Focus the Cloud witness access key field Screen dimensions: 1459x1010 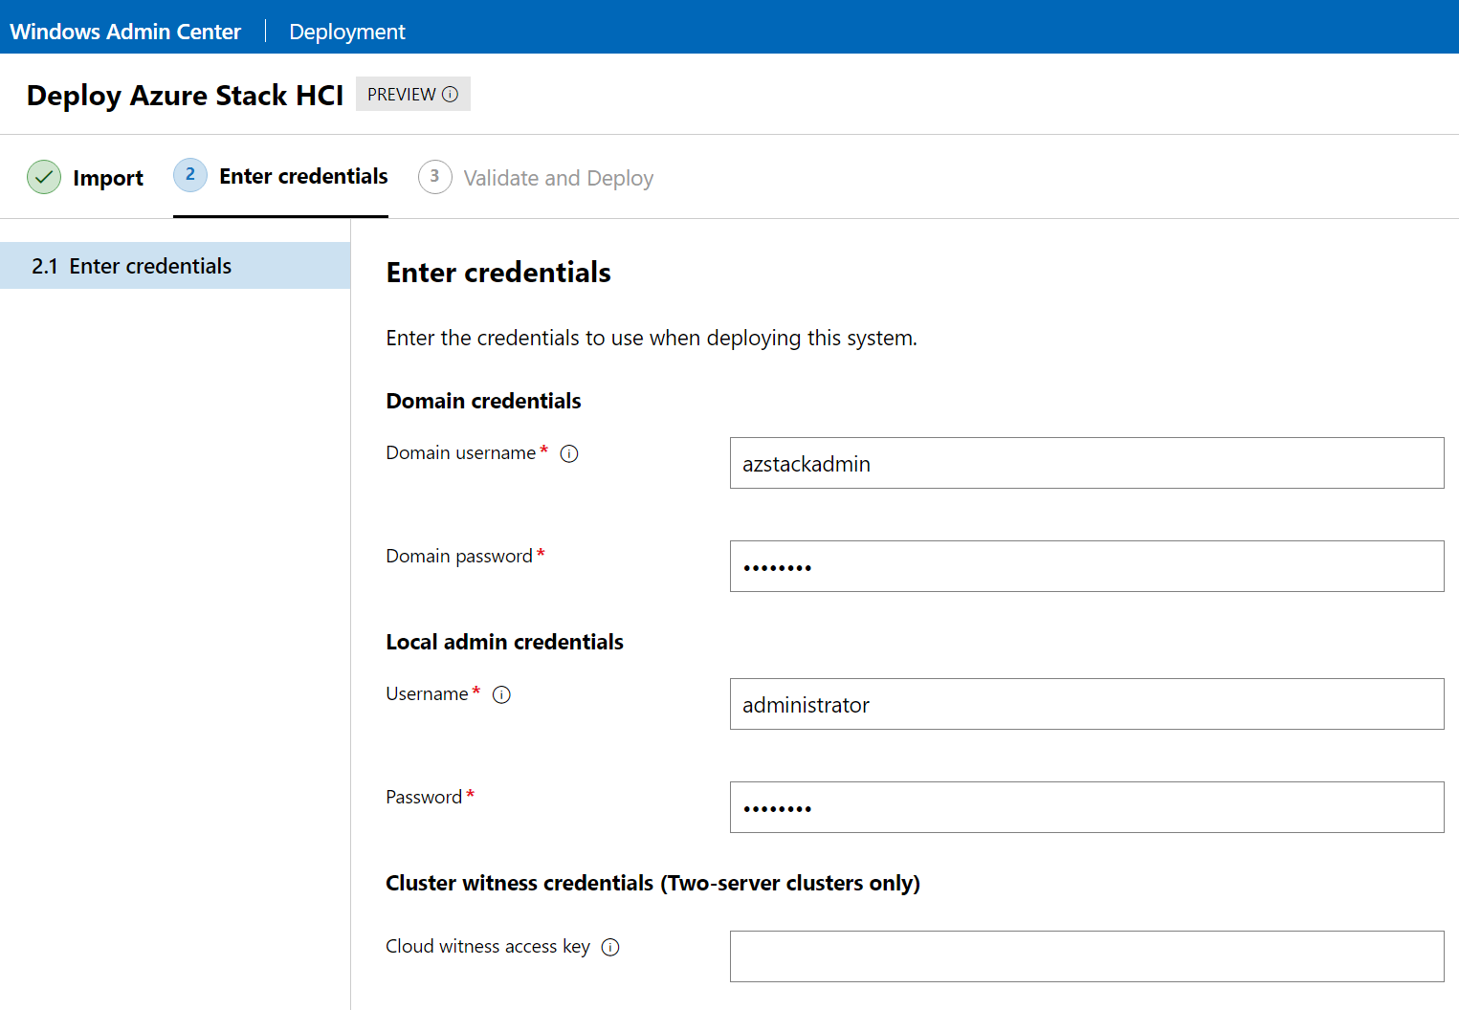click(x=1087, y=956)
